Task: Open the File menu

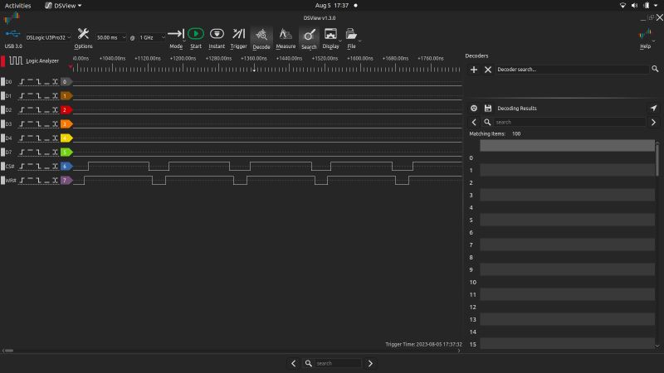Action: point(351,38)
